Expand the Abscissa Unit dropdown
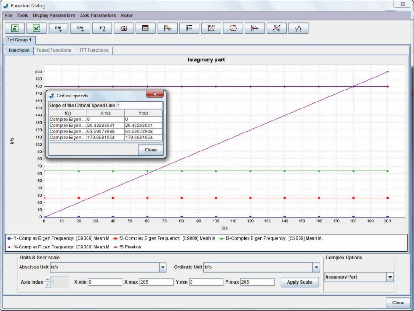The width and height of the screenshot is (414, 311). [163, 267]
